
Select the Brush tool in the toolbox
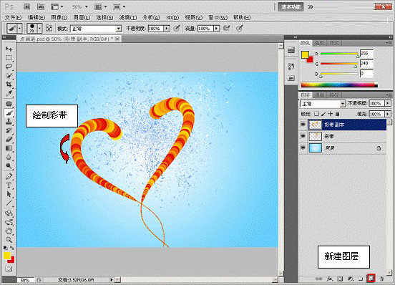tap(9, 112)
